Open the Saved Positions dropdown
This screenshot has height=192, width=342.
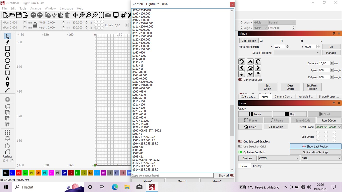[297, 53]
